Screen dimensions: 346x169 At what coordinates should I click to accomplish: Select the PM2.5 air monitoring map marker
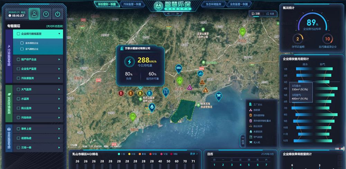[x=166, y=92]
